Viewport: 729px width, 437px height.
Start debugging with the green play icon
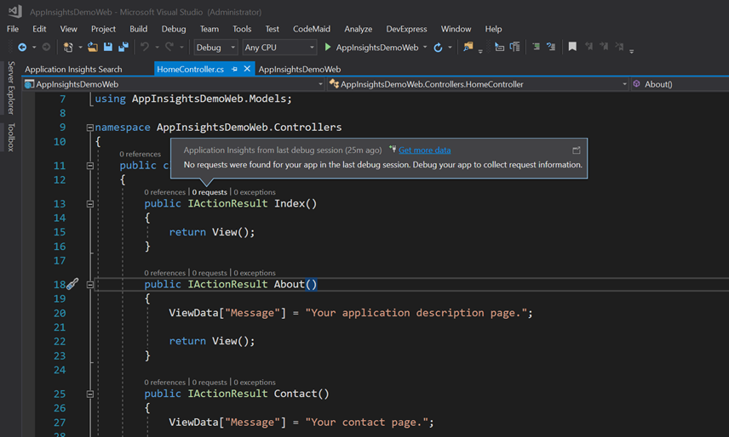coord(328,48)
